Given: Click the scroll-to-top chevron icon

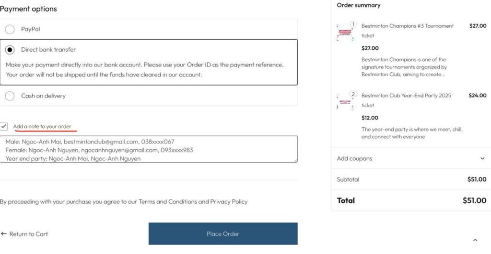Looking at the screenshot, I should click(x=475, y=240).
